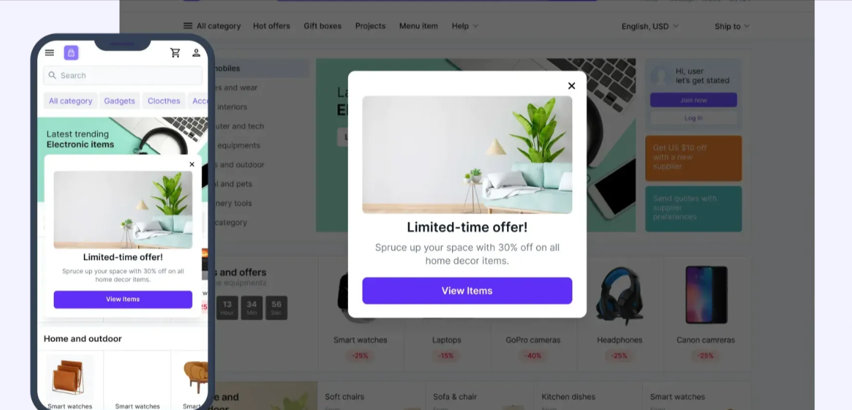This screenshot has width=852, height=410.
Task: Open the Ship to dropdown
Action: tap(732, 26)
